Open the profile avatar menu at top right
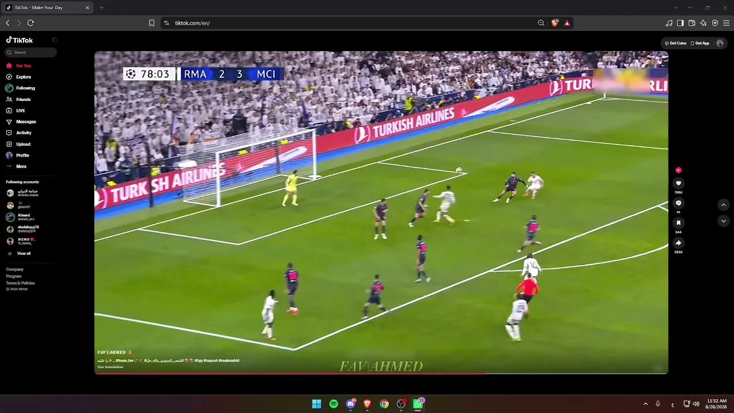734x413 pixels. [x=720, y=43]
